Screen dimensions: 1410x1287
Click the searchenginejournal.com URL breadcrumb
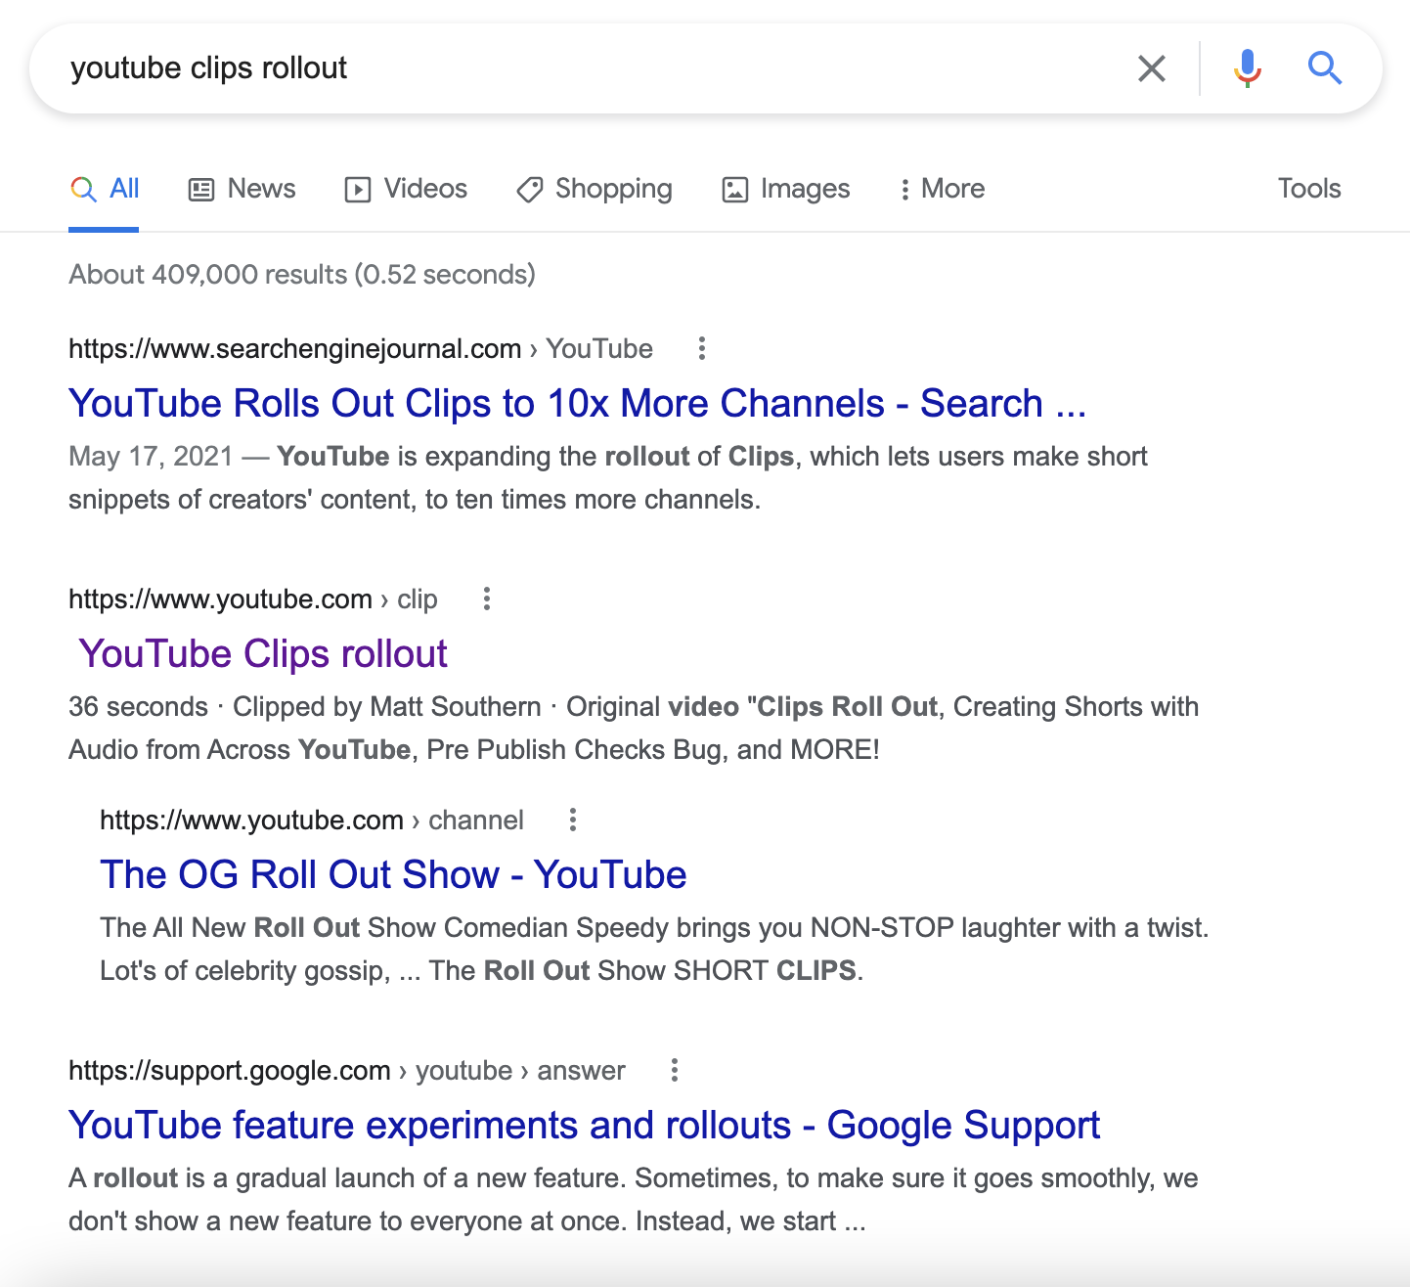click(x=361, y=348)
